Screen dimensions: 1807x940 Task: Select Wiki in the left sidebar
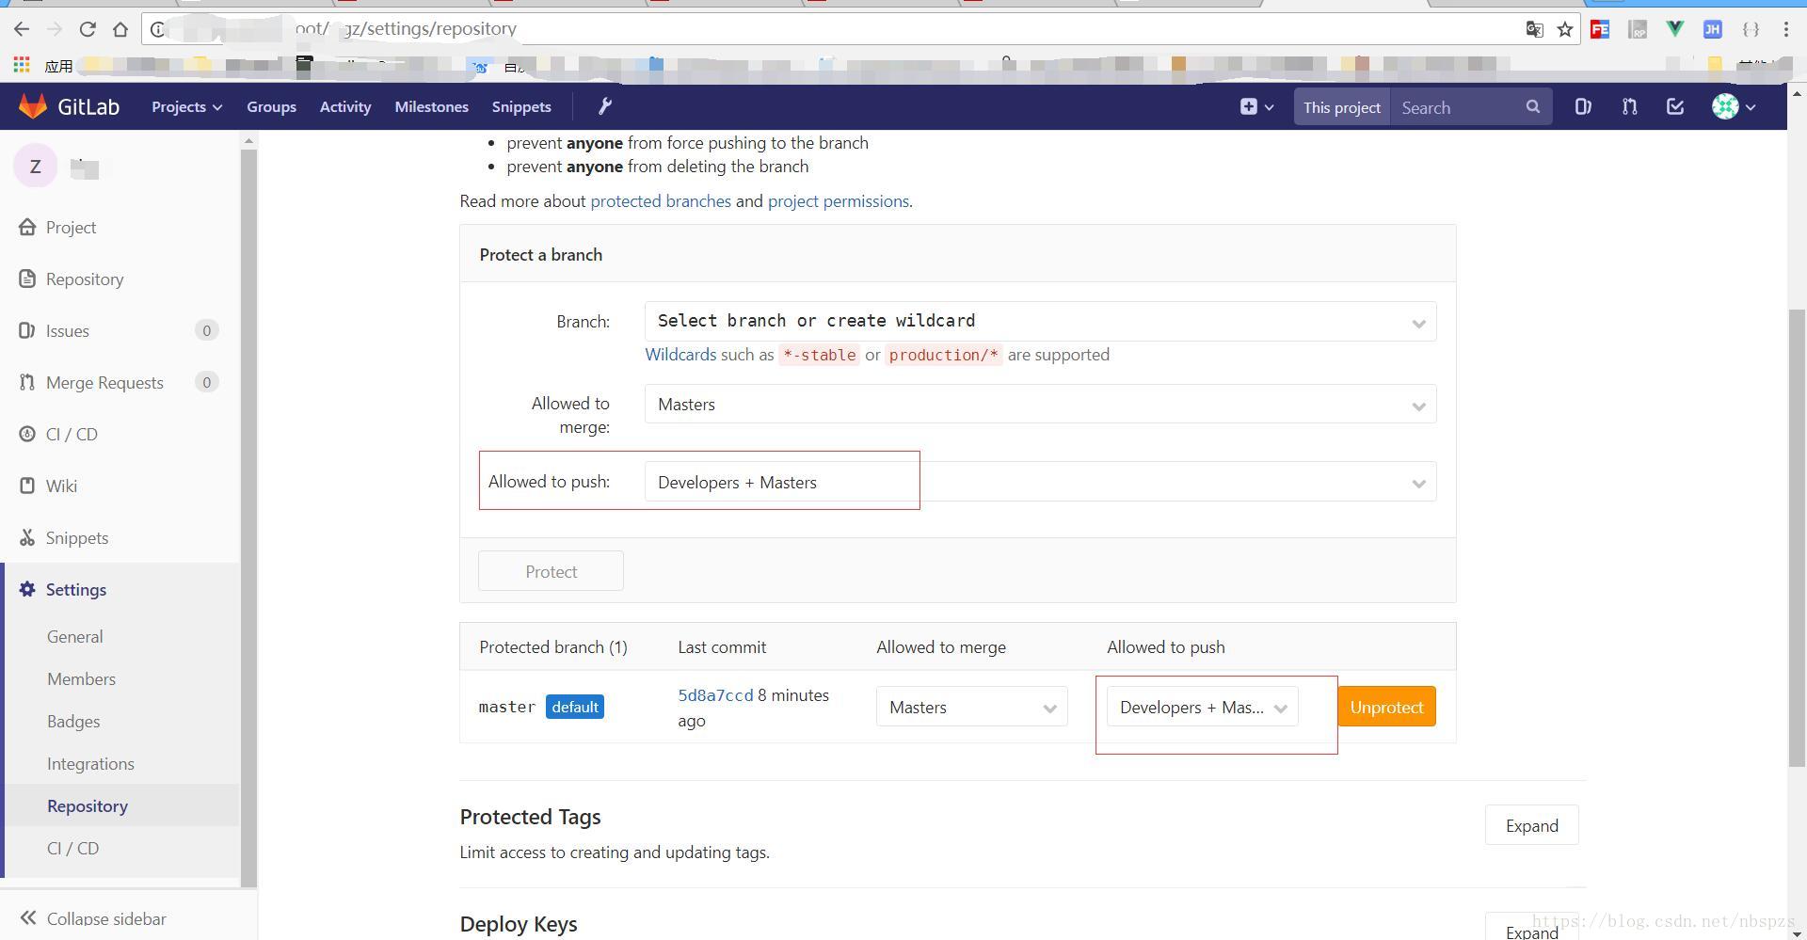(61, 486)
